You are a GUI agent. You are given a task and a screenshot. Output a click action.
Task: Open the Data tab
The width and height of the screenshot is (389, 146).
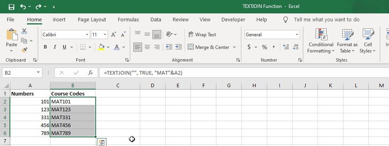tap(156, 19)
